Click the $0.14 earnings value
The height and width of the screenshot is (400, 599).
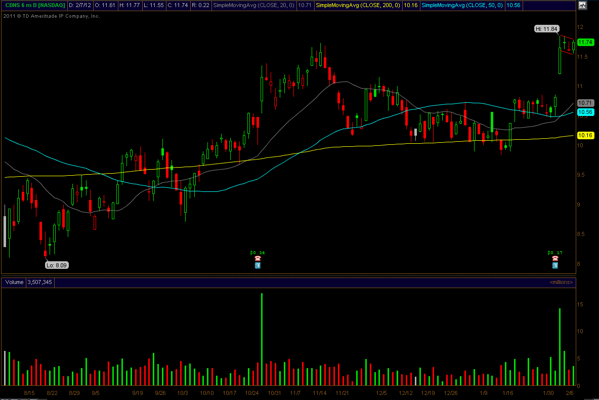(x=258, y=253)
